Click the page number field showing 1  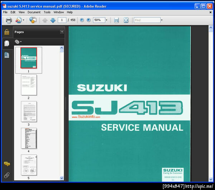[62, 20]
